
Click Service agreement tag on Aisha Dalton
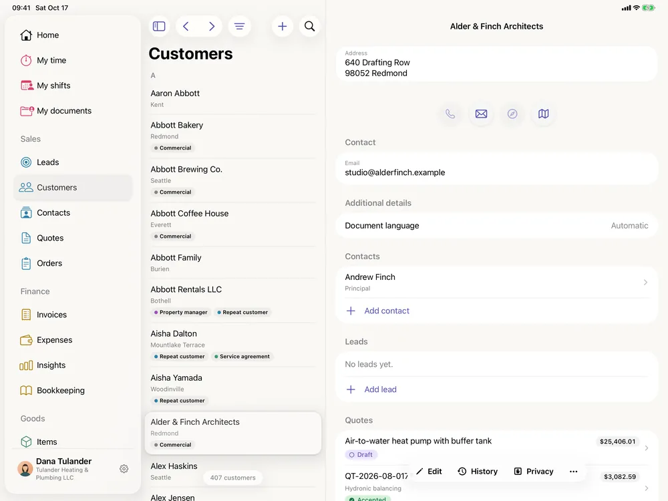242,357
